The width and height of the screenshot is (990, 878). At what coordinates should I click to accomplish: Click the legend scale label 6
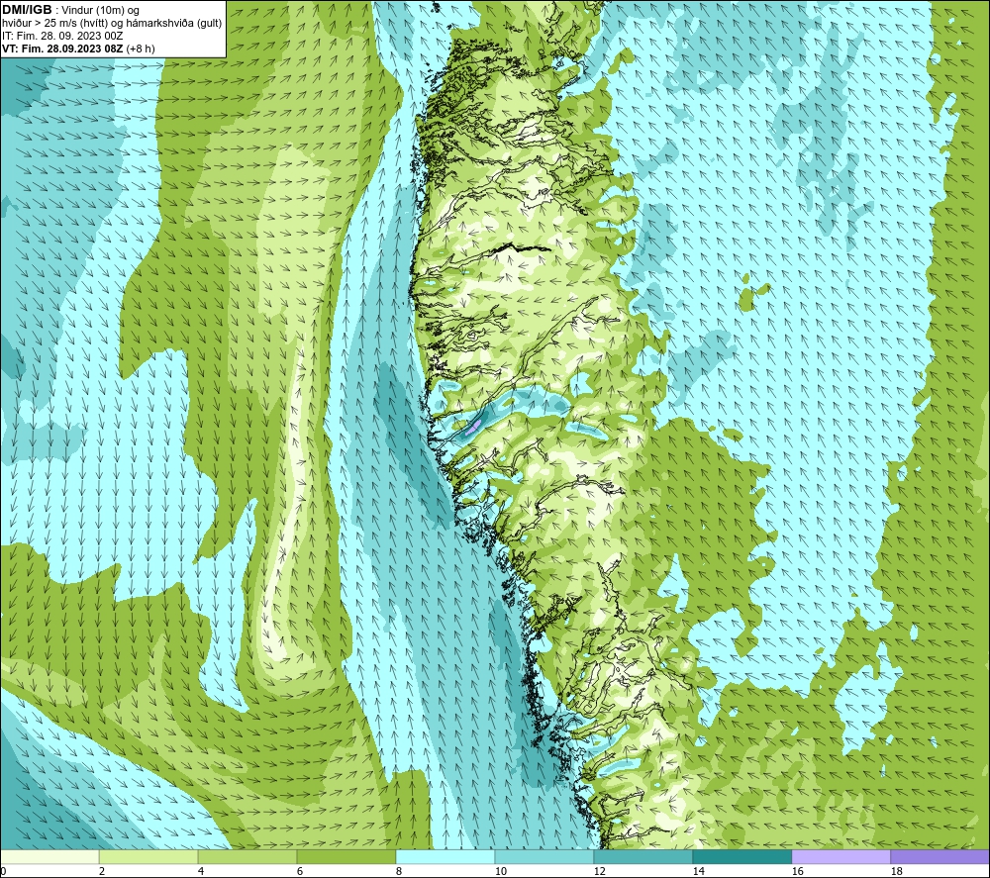coord(299,872)
